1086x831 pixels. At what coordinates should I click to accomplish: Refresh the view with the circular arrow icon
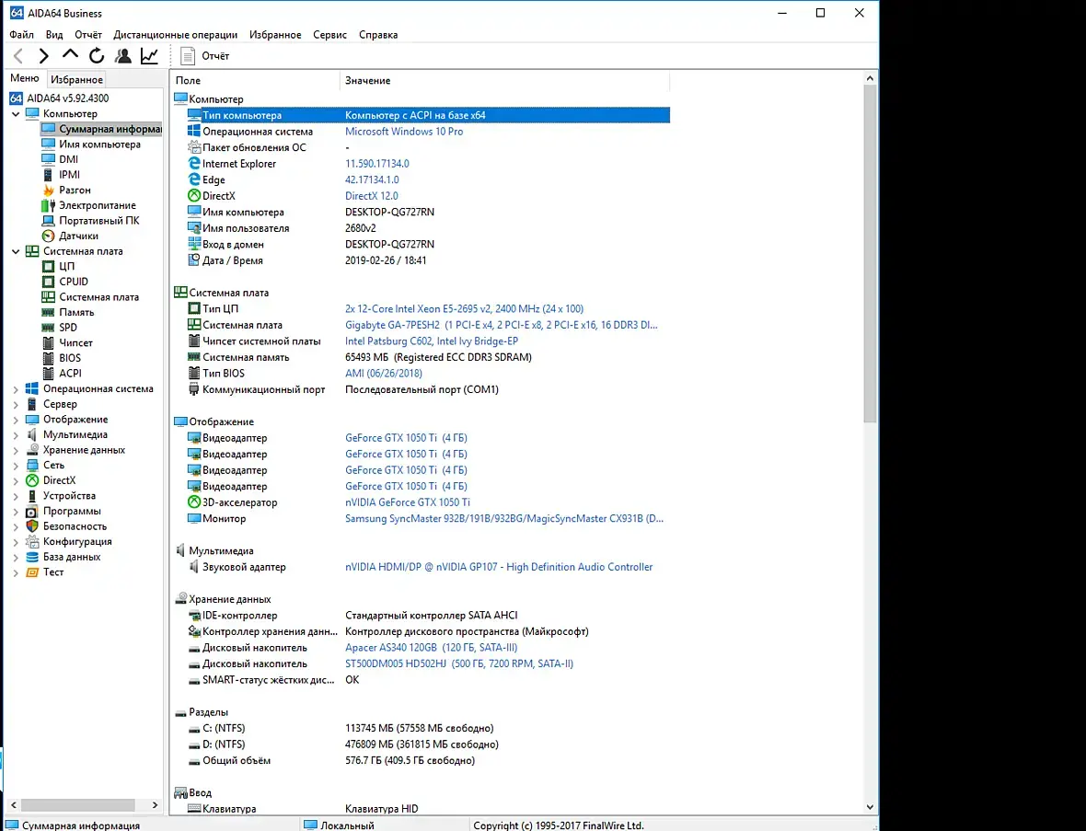(97, 56)
